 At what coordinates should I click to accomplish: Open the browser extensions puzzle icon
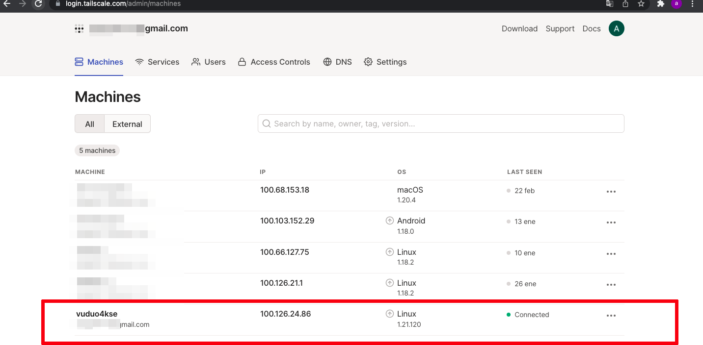coord(660,4)
